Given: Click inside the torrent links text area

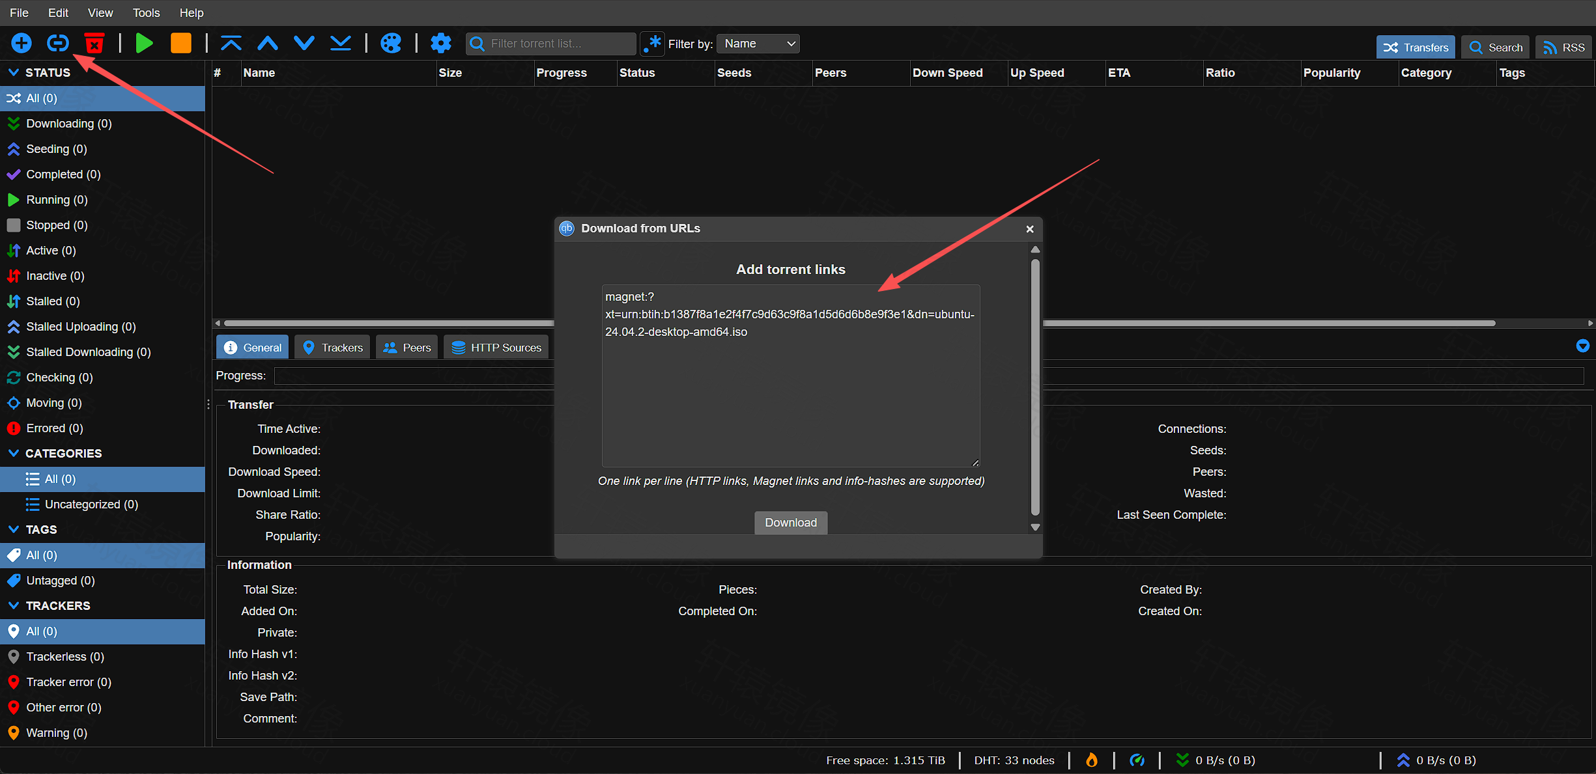Looking at the screenshot, I should tap(791, 376).
